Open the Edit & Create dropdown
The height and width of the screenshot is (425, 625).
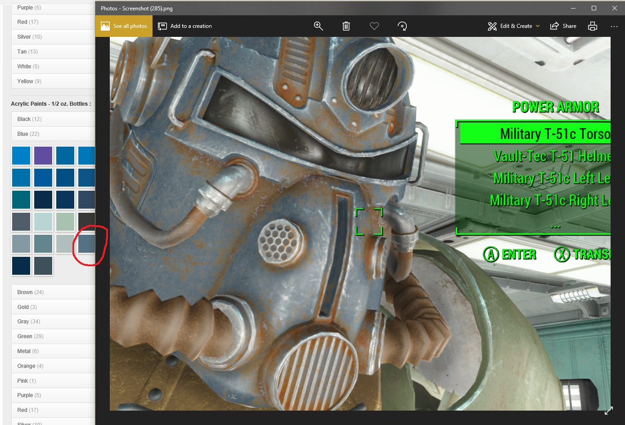tap(513, 26)
